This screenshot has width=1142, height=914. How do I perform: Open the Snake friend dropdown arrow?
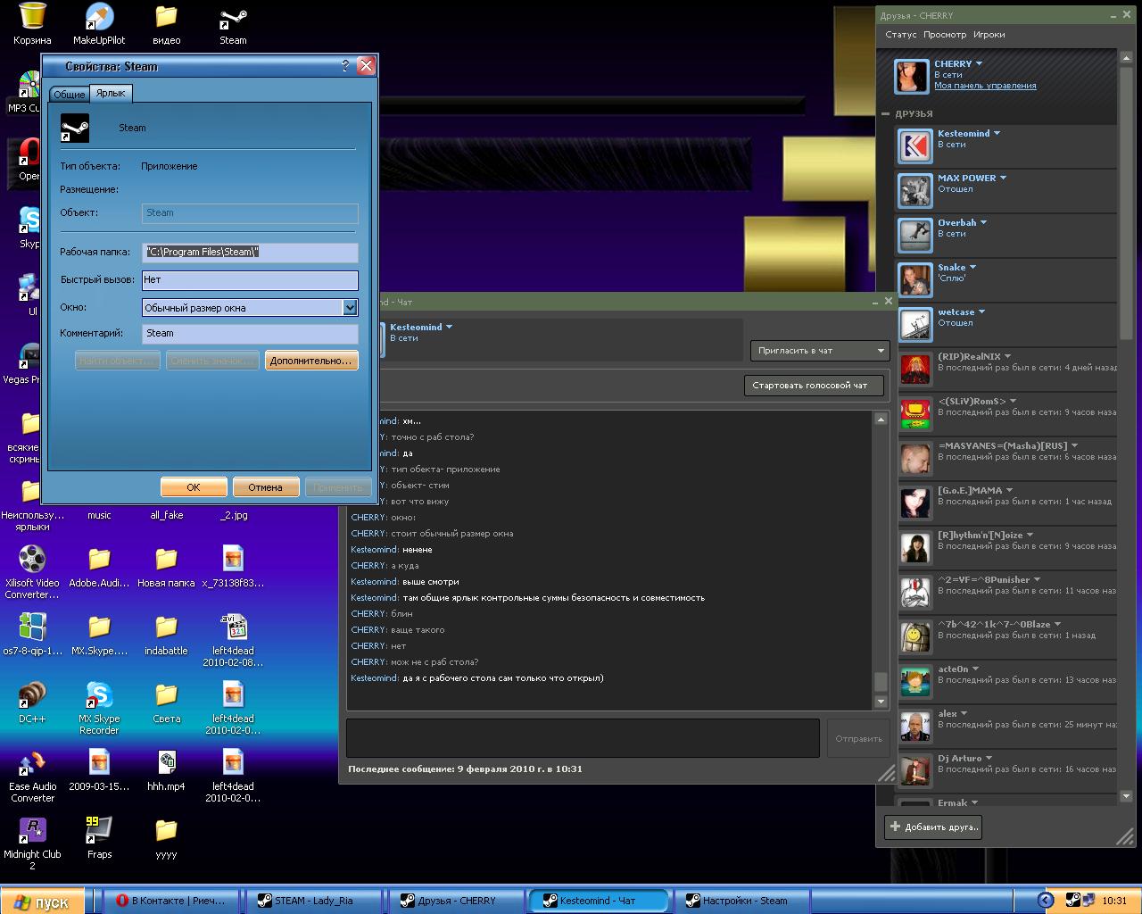(973, 267)
